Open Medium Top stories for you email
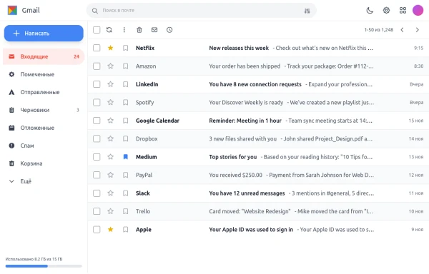 258,157
